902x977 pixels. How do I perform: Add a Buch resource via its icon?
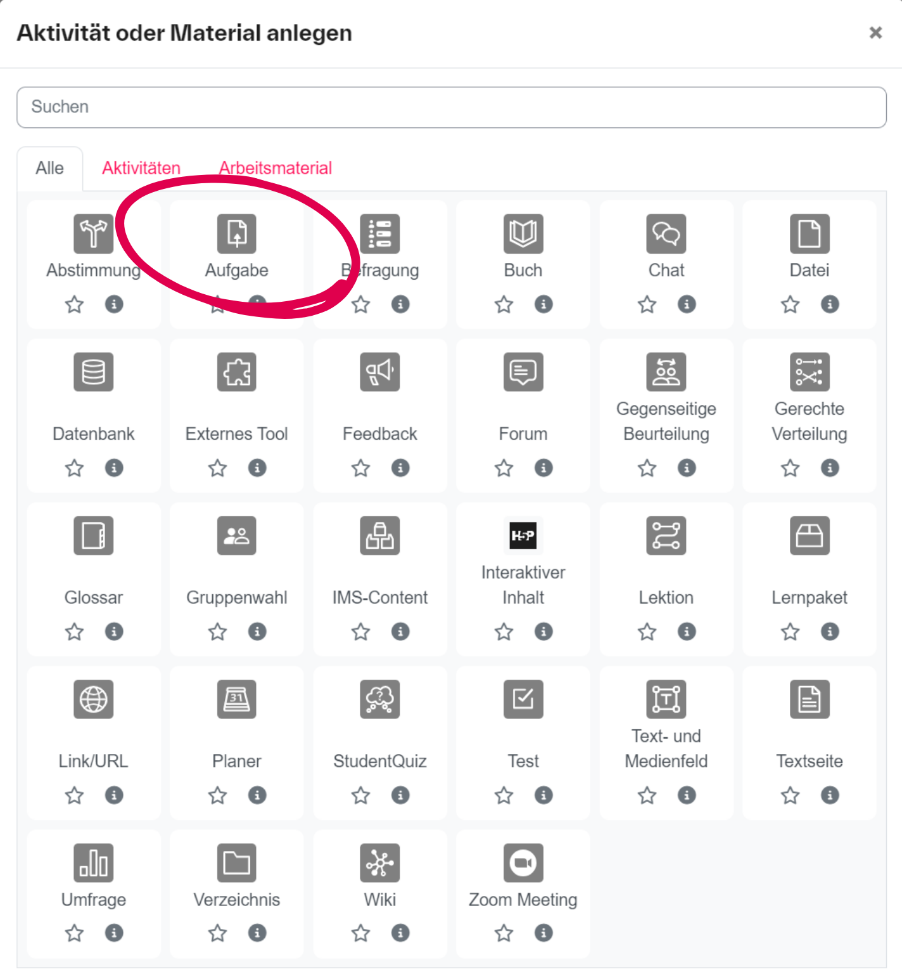[x=523, y=233]
